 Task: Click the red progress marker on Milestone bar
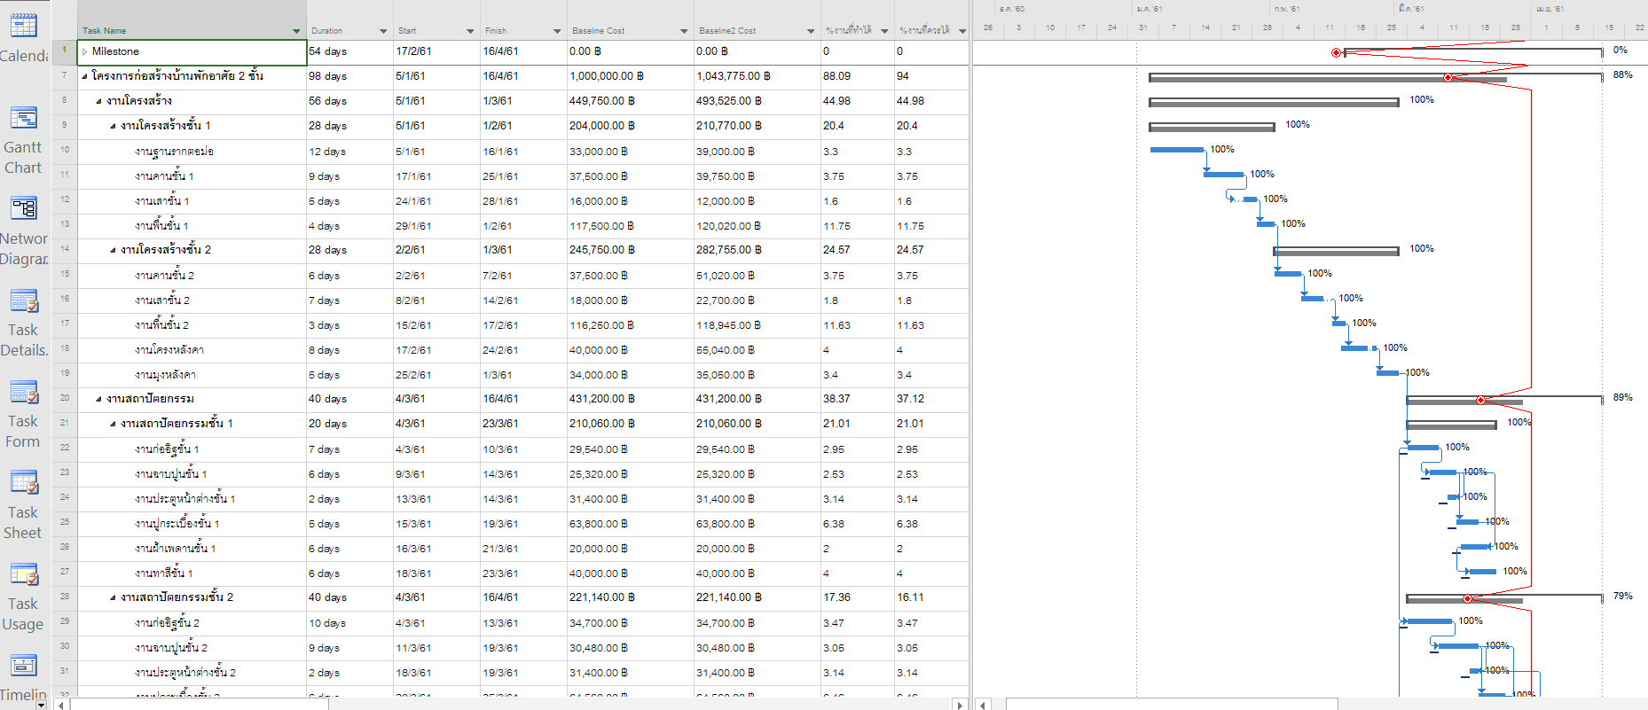[1337, 53]
